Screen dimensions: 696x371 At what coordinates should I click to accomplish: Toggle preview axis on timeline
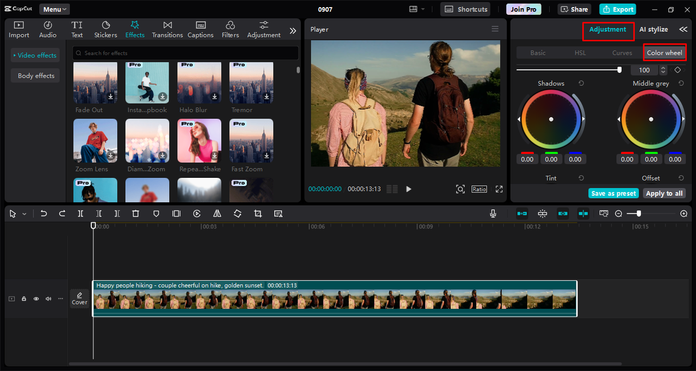click(x=583, y=214)
